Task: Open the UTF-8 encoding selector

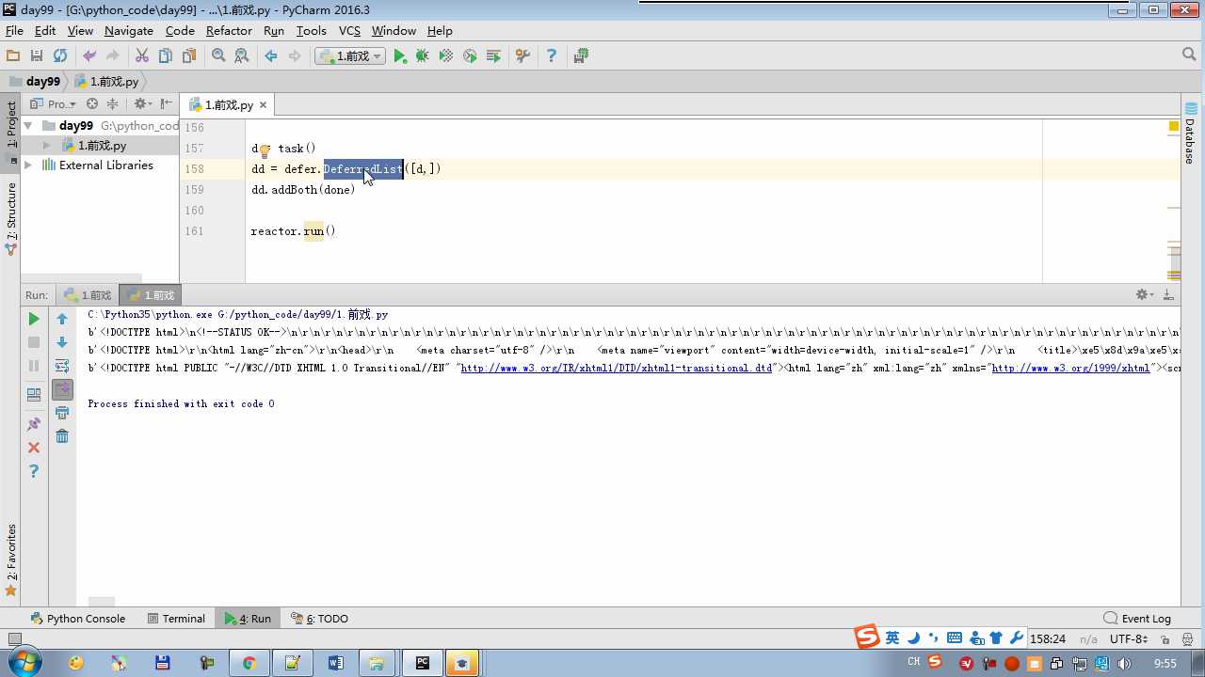Action: (x=1128, y=639)
